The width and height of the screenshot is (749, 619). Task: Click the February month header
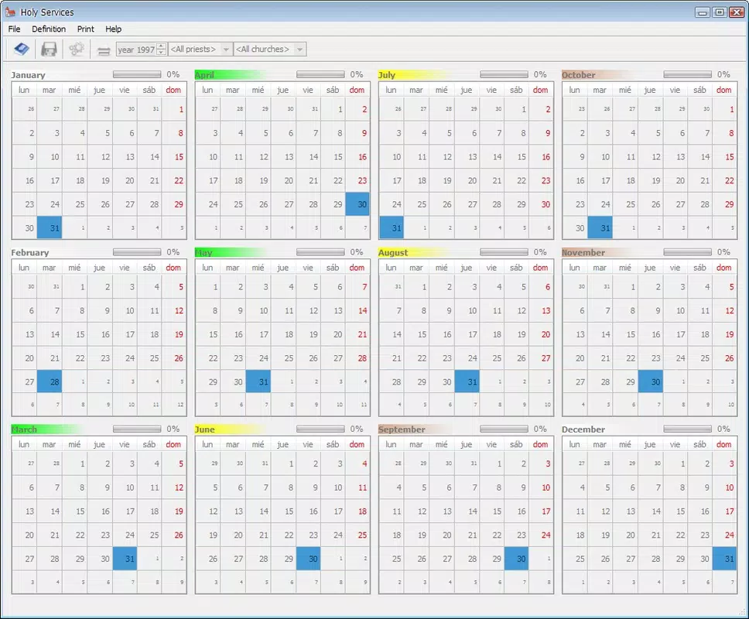[x=30, y=253]
